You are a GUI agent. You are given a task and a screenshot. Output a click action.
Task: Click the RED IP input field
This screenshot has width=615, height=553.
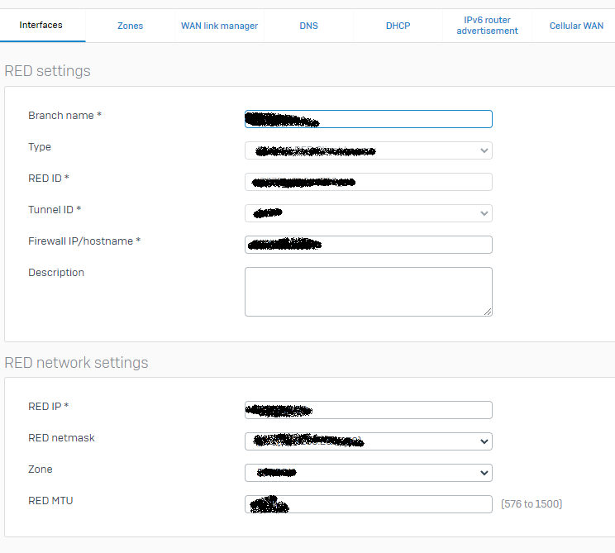pyautogui.click(x=369, y=410)
